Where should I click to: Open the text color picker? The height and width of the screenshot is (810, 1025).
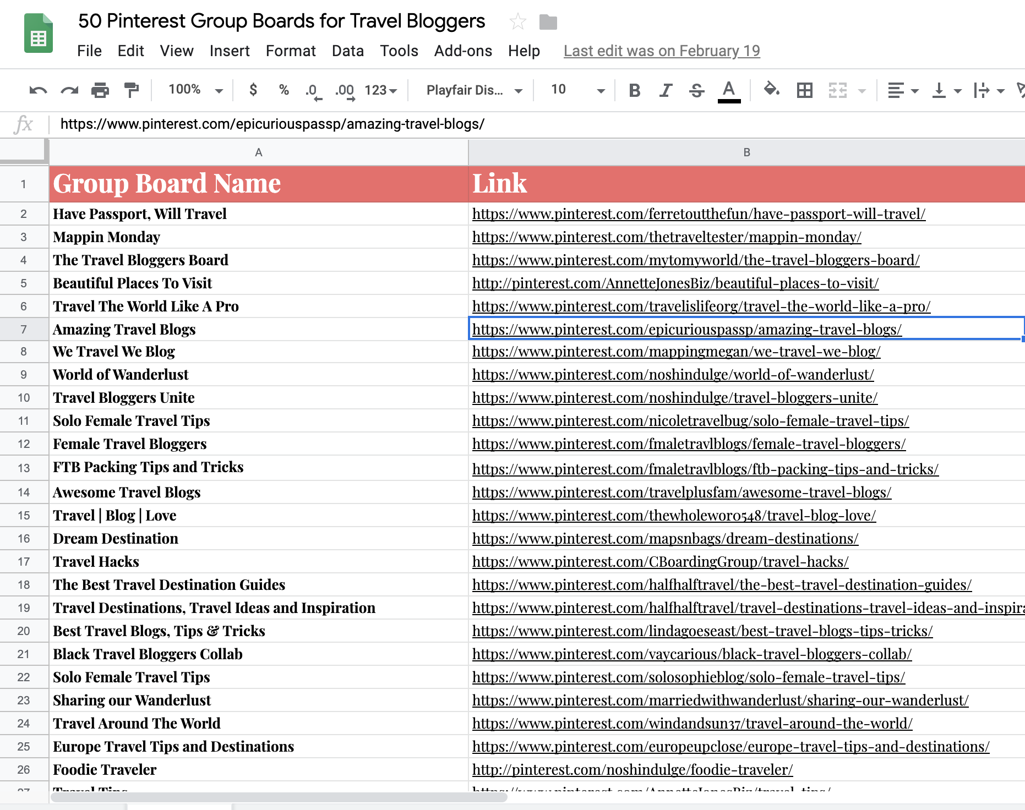tap(729, 91)
